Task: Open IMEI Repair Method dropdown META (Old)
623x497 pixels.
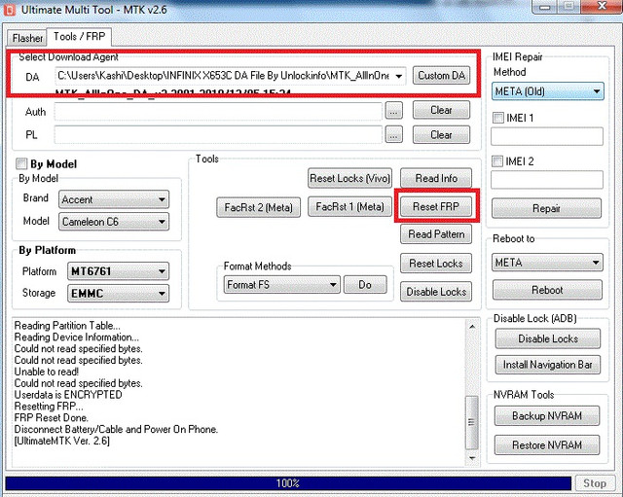Action: [x=547, y=91]
